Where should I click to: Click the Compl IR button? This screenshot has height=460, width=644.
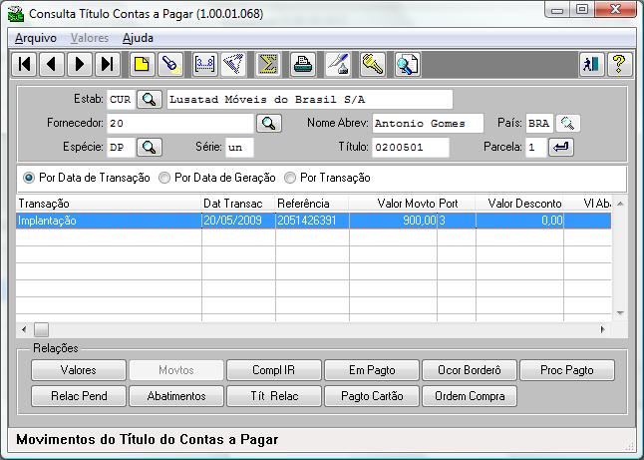[x=274, y=370]
